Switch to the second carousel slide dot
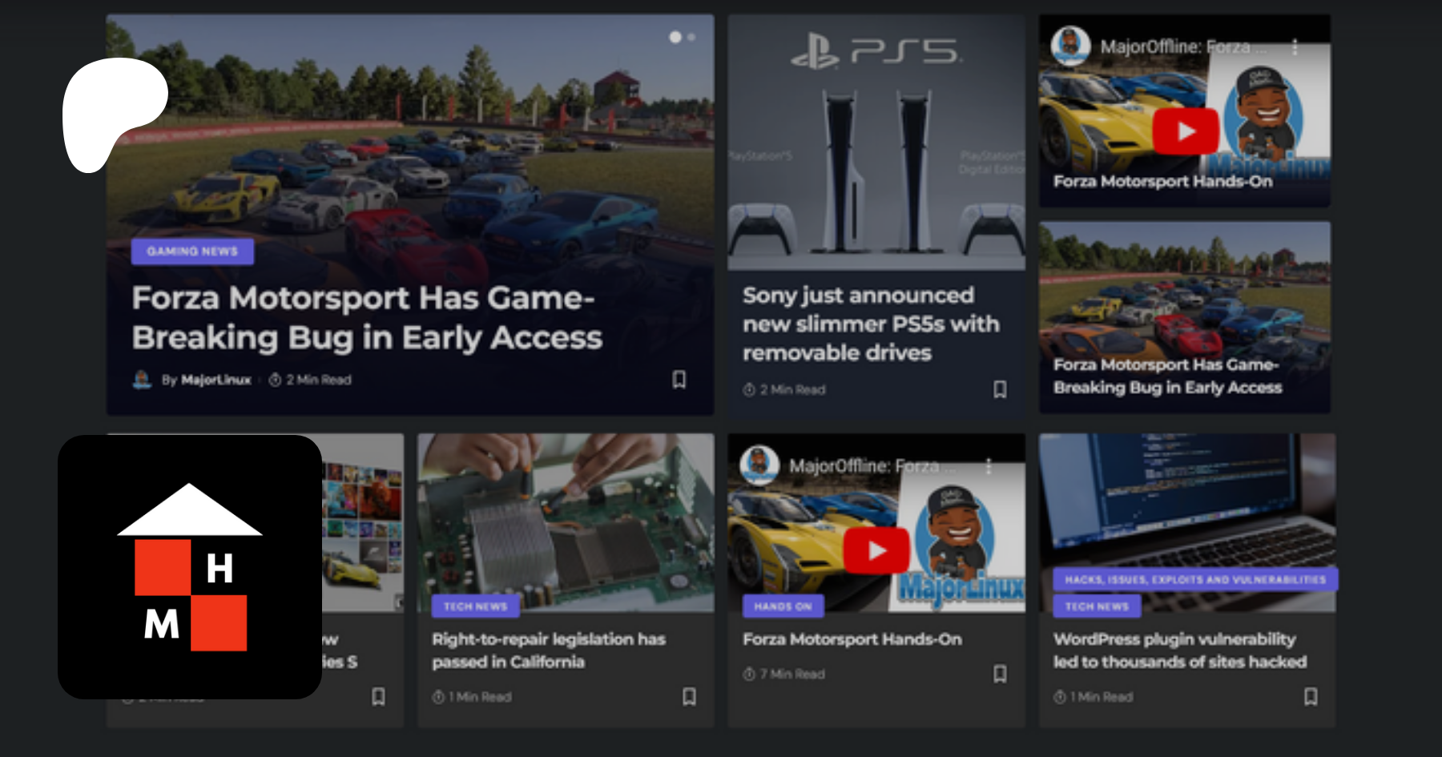 point(691,37)
